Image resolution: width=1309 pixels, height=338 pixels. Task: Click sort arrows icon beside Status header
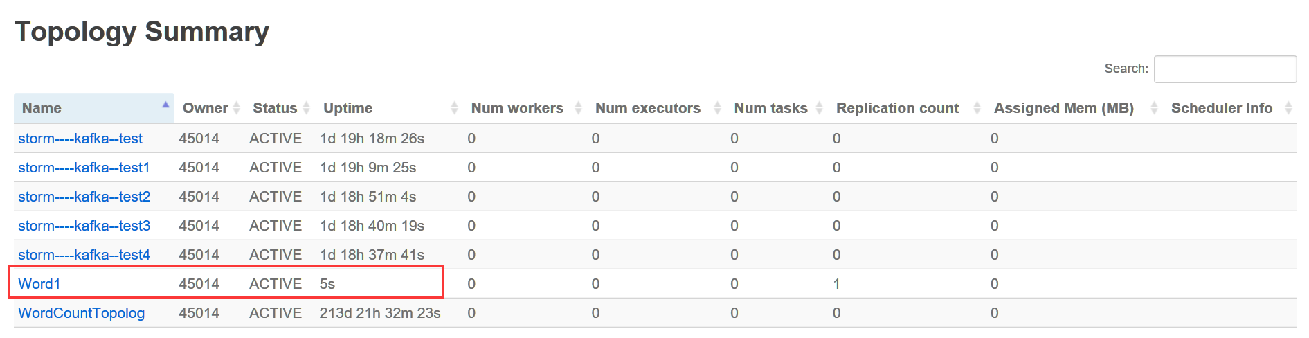(306, 108)
